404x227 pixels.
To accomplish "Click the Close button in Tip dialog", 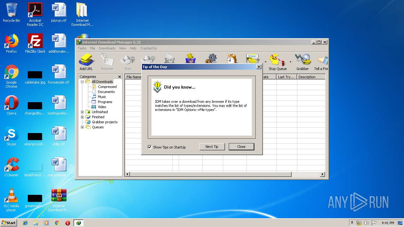I will pos(241,147).
